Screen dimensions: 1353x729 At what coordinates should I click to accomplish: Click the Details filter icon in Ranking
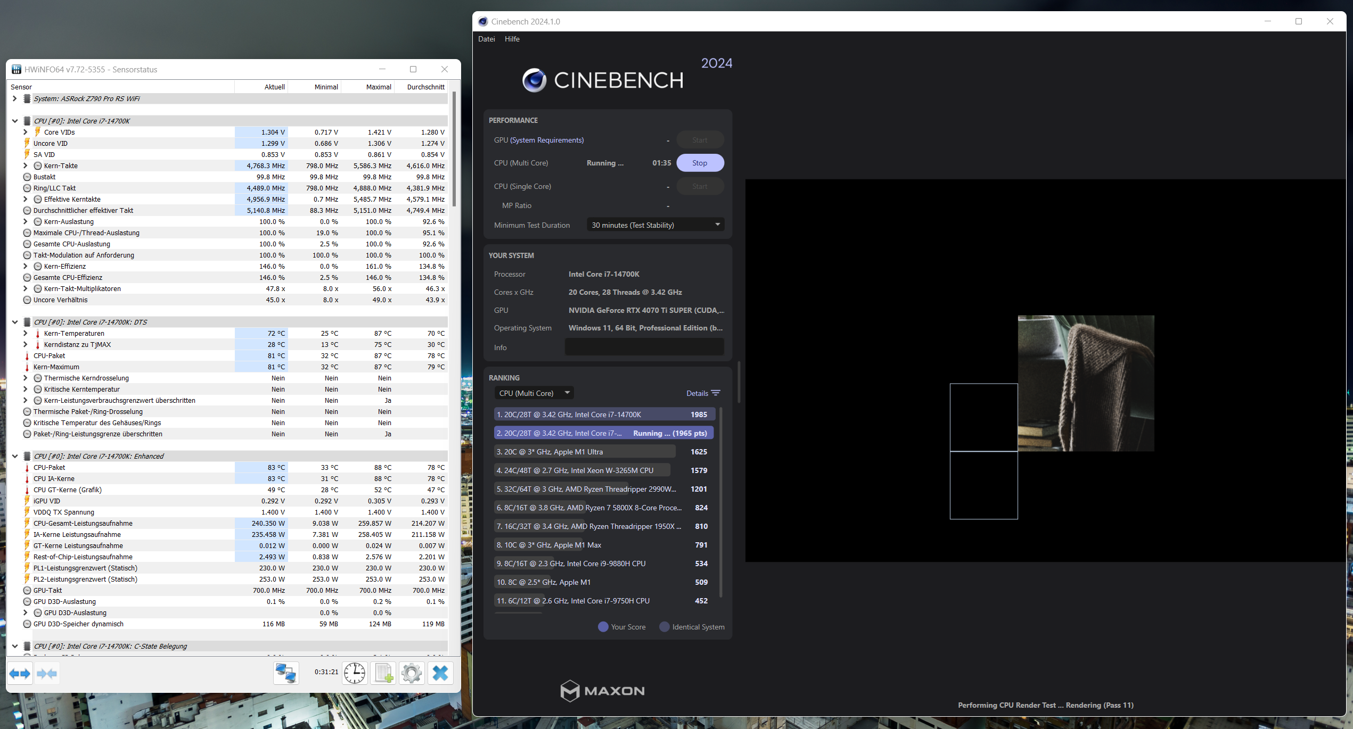coord(716,393)
